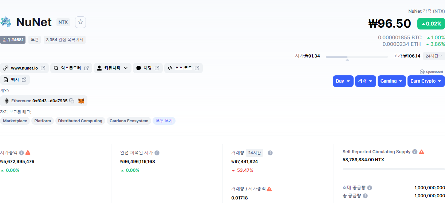Click the NuNet 가격 (NTX) heading

(426, 11)
